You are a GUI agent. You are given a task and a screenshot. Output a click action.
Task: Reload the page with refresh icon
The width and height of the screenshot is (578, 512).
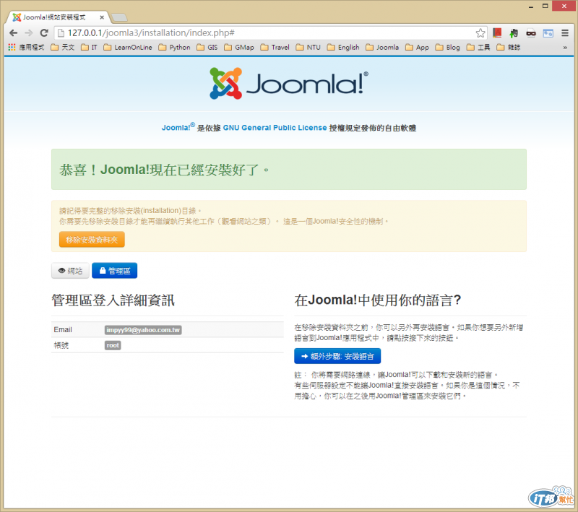(x=44, y=32)
